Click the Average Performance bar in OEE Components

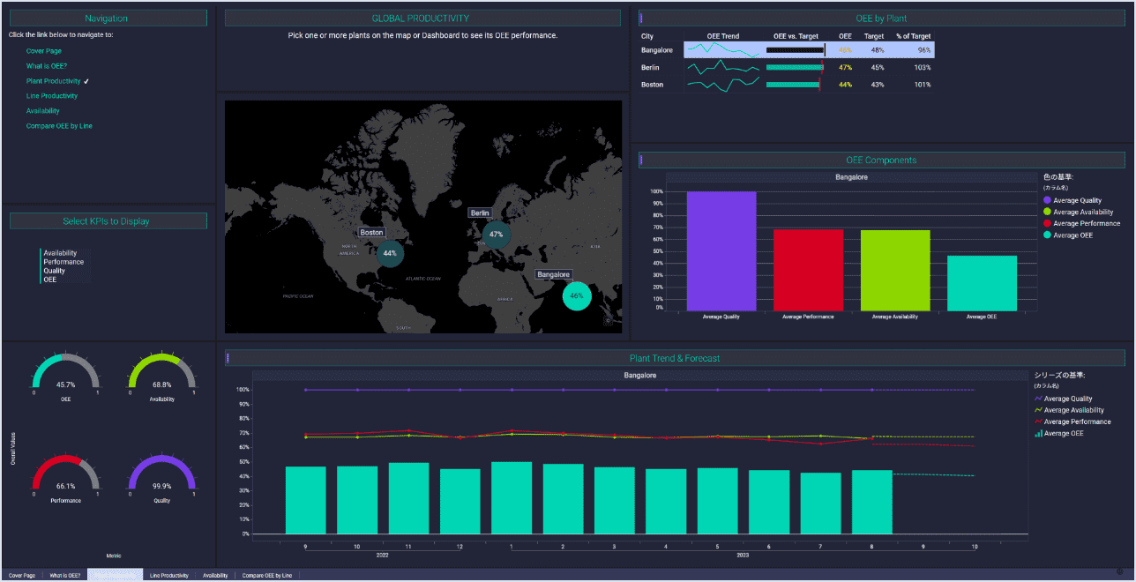point(808,270)
